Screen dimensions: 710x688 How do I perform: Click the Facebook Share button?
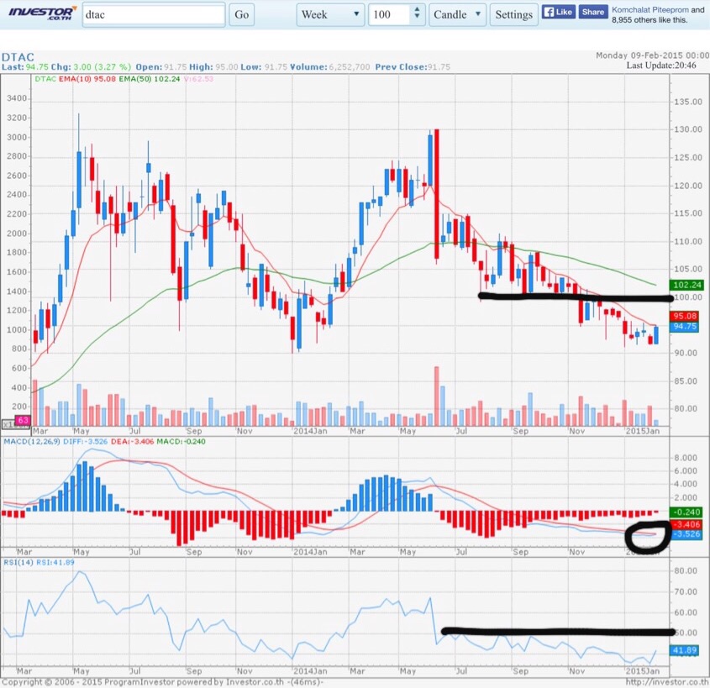tap(593, 12)
